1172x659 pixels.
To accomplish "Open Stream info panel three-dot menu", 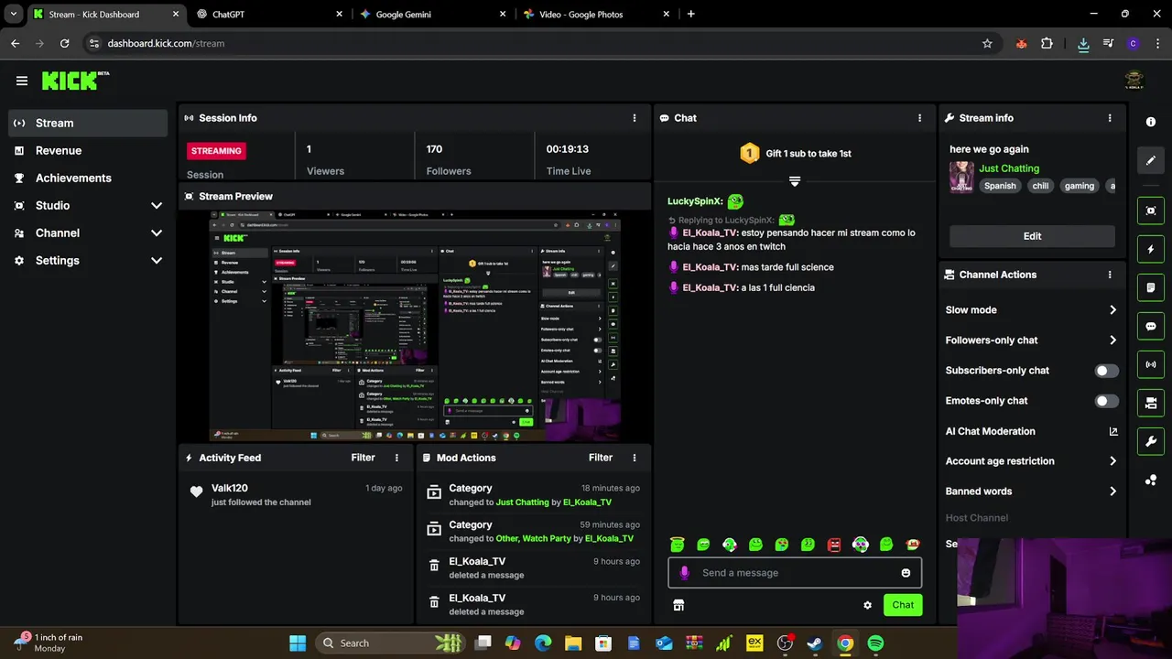I will (x=1110, y=118).
